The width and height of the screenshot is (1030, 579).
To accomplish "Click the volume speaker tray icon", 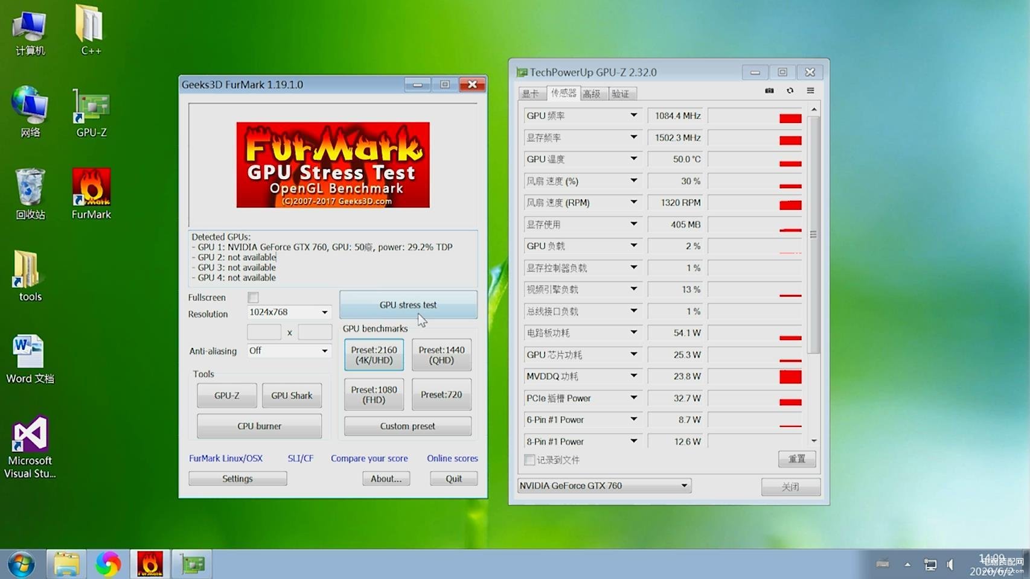I will tap(950, 565).
